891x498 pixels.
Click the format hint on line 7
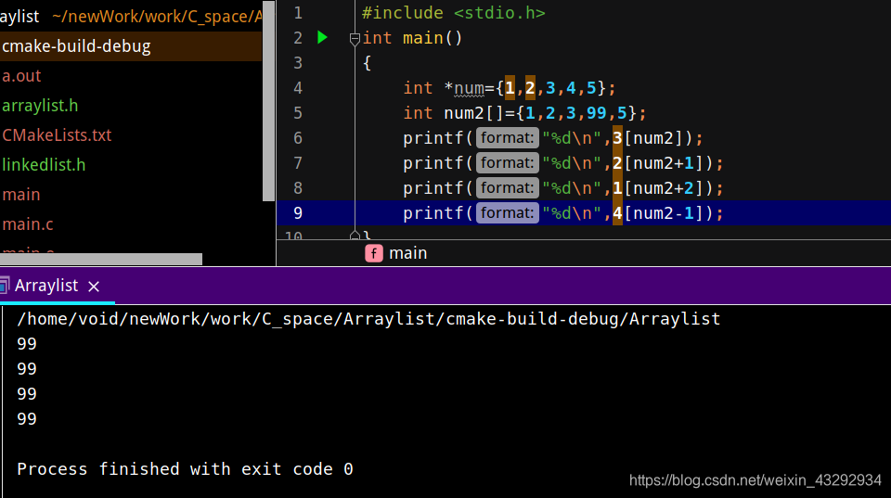click(x=507, y=163)
